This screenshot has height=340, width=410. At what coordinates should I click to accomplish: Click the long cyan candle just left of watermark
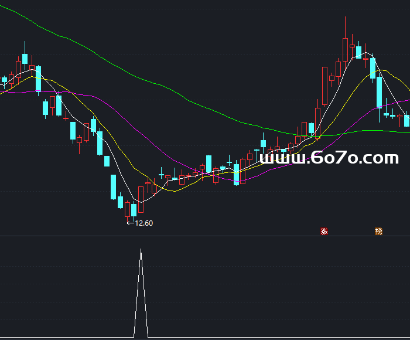pyautogui.click(x=236, y=174)
